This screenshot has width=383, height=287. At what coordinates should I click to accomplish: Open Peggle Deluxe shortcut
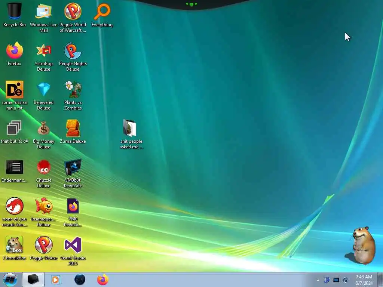click(43, 248)
